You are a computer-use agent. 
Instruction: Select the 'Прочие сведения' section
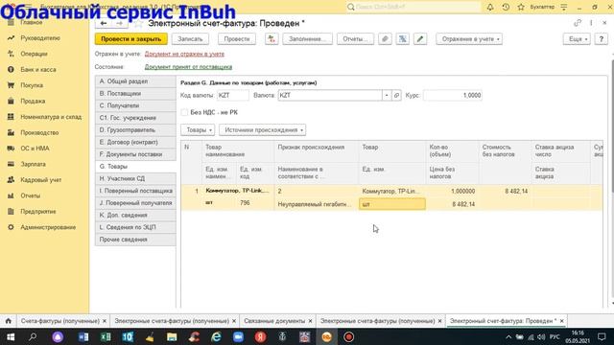[135, 239]
